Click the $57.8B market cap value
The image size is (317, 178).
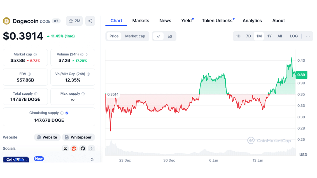click(x=18, y=61)
